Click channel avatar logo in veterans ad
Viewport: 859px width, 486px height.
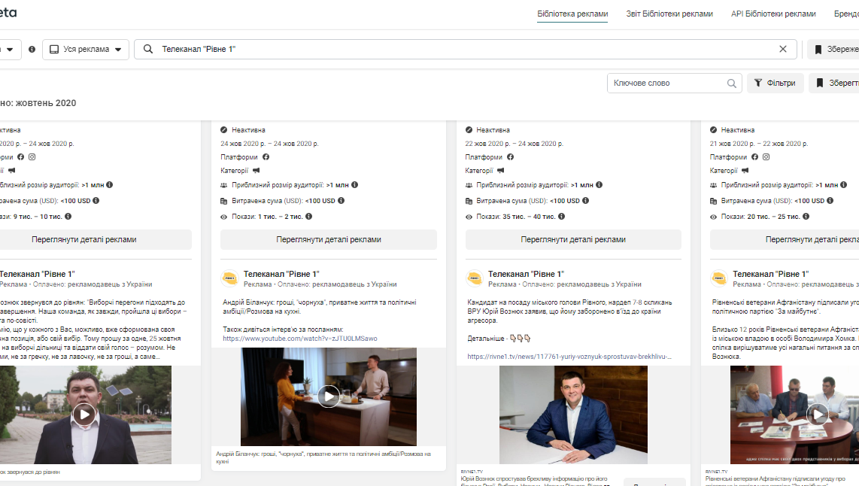pos(719,278)
